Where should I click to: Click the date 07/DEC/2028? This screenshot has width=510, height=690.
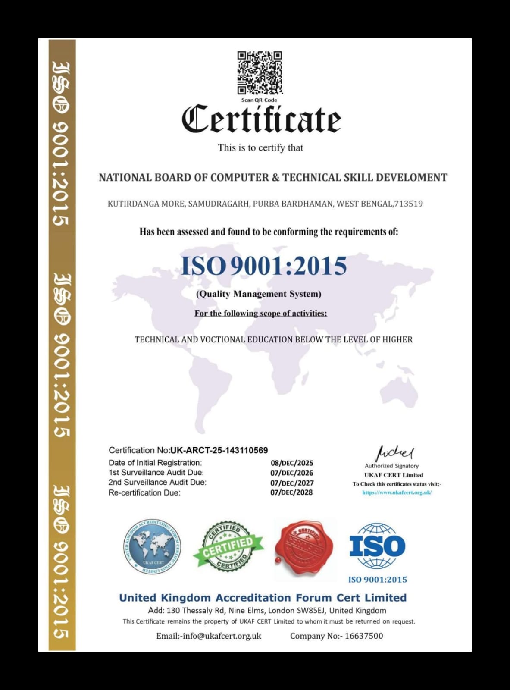pyautogui.click(x=291, y=492)
